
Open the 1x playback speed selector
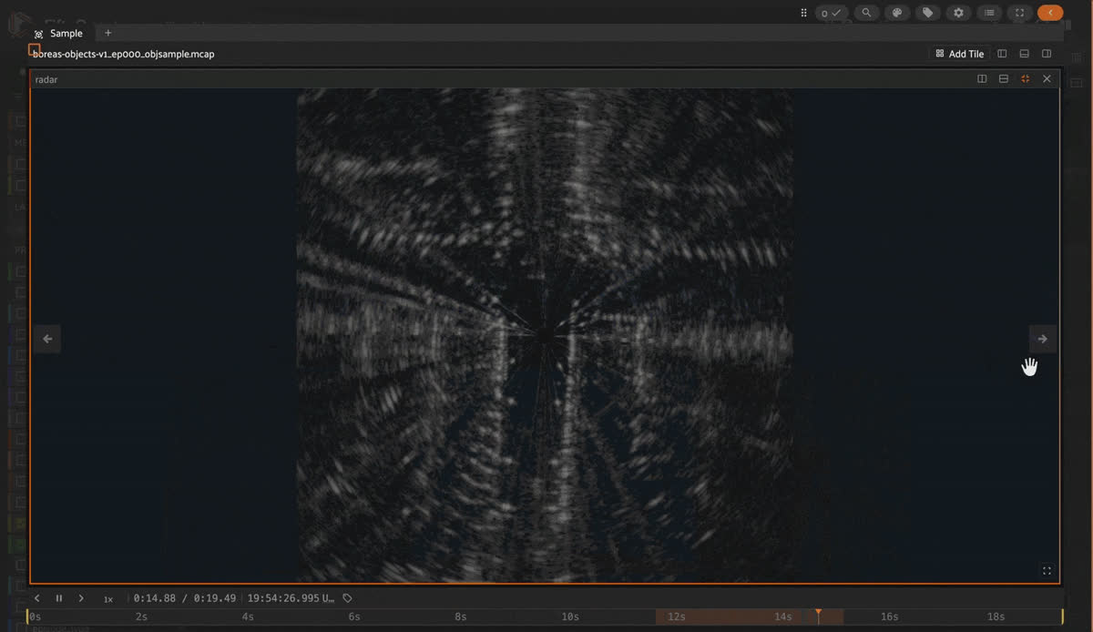click(x=108, y=599)
